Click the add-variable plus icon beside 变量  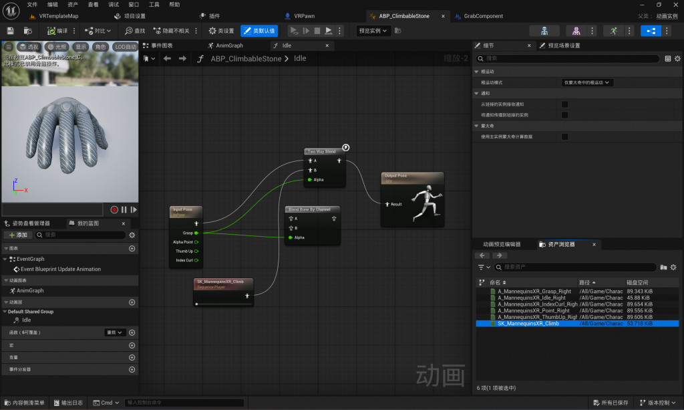click(x=132, y=357)
